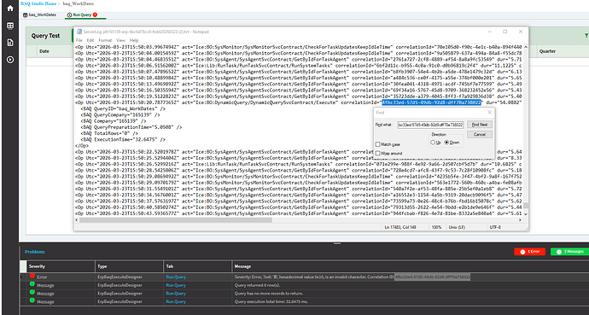Click Notepad vertical scrollbar thumb
589x315 pixels.
tap(525, 206)
